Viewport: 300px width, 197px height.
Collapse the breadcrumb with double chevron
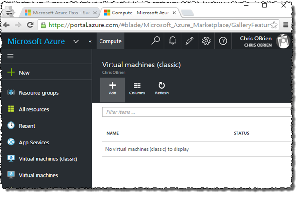click(x=90, y=41)
